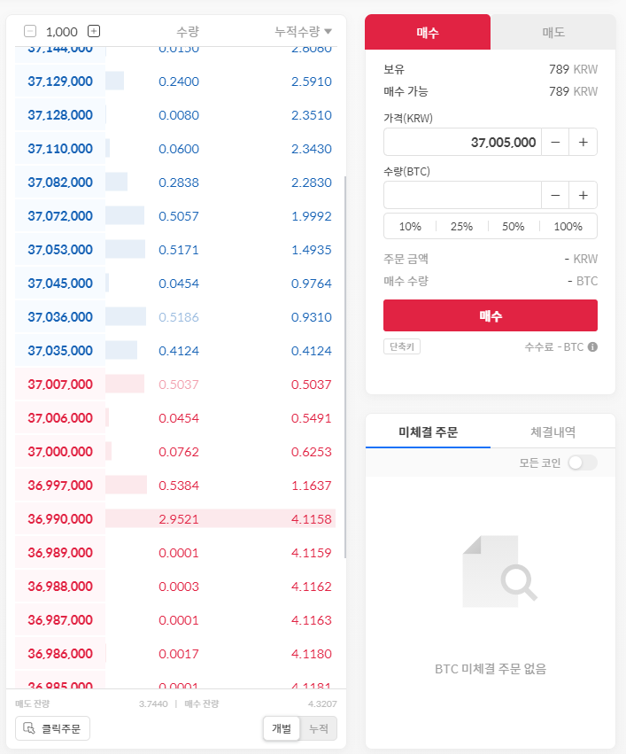Select the 누적 view option

click(x=318, y=728)
